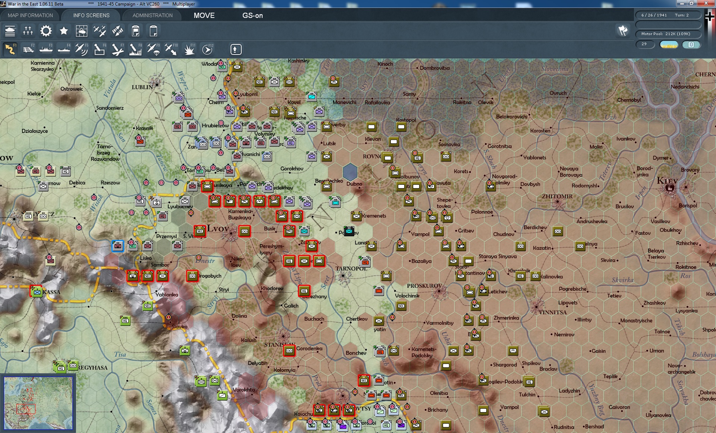Viewport: 716px width, 433px height.
Task: Select the unit counter at KASSA
Action: (36, 292)
